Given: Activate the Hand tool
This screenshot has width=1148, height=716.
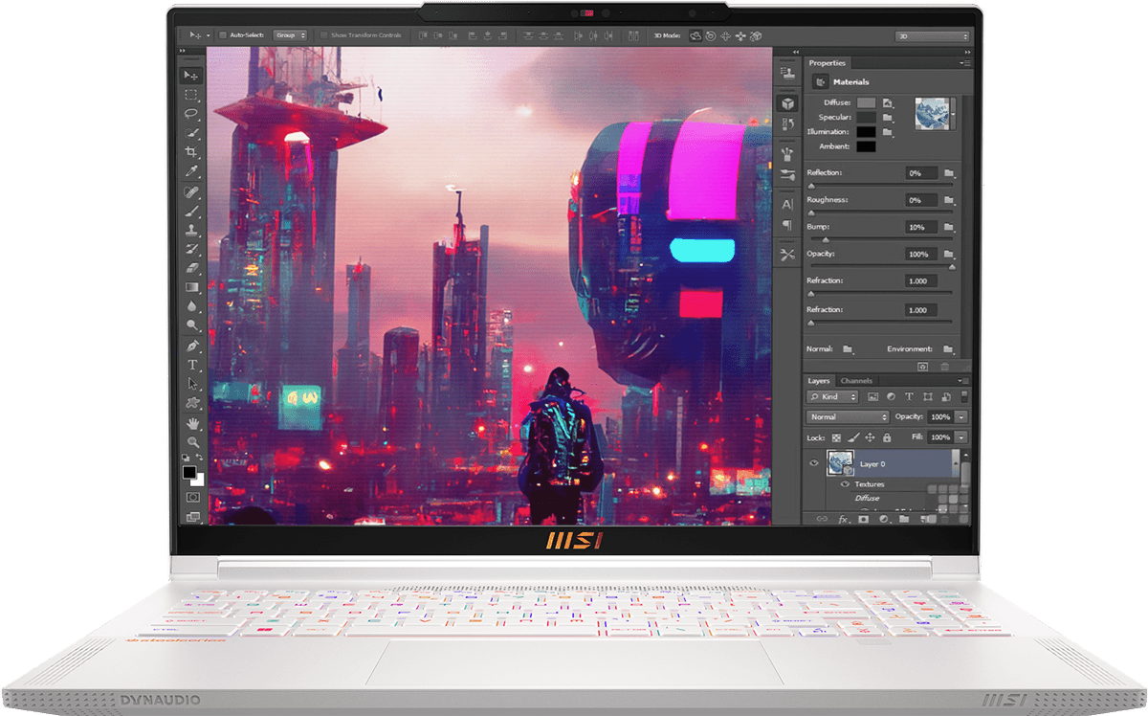Looking at the screenshot, I should [x=192, y=422].
